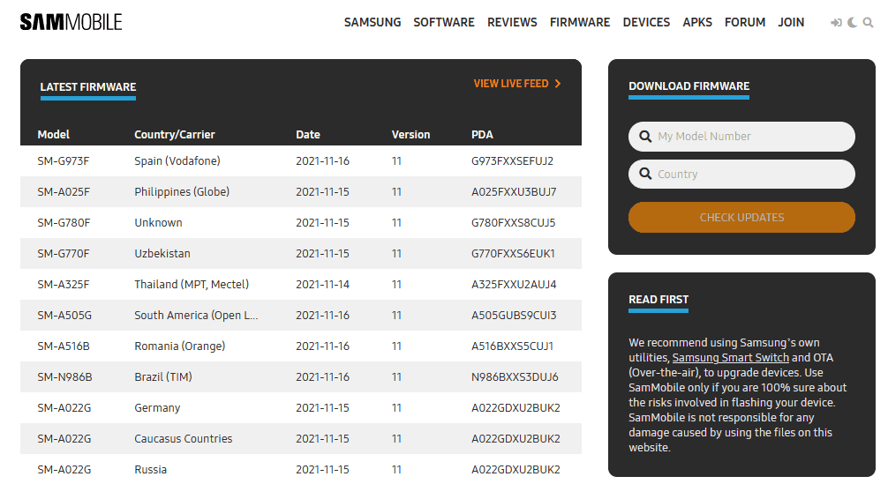Click date 2021-11-14 in Thailand row
Image resolution: width=888 pixels, height=484 pixels.
[322, 284]
